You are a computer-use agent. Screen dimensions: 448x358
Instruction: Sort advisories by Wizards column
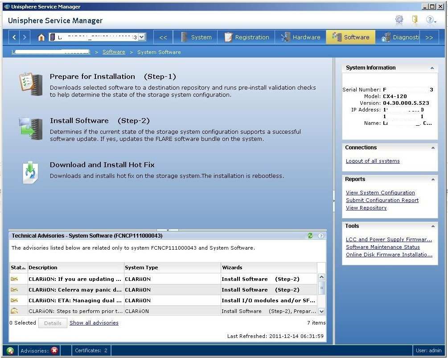tap(269, 267)
